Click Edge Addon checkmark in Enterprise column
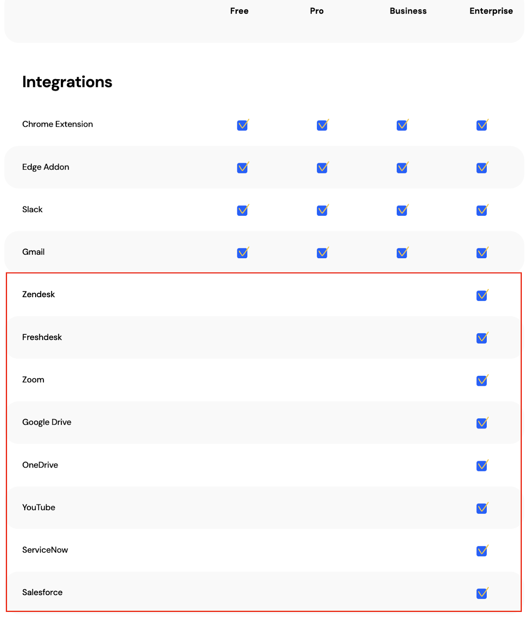This screenshot has width=530, height=624. coord(482,167)
